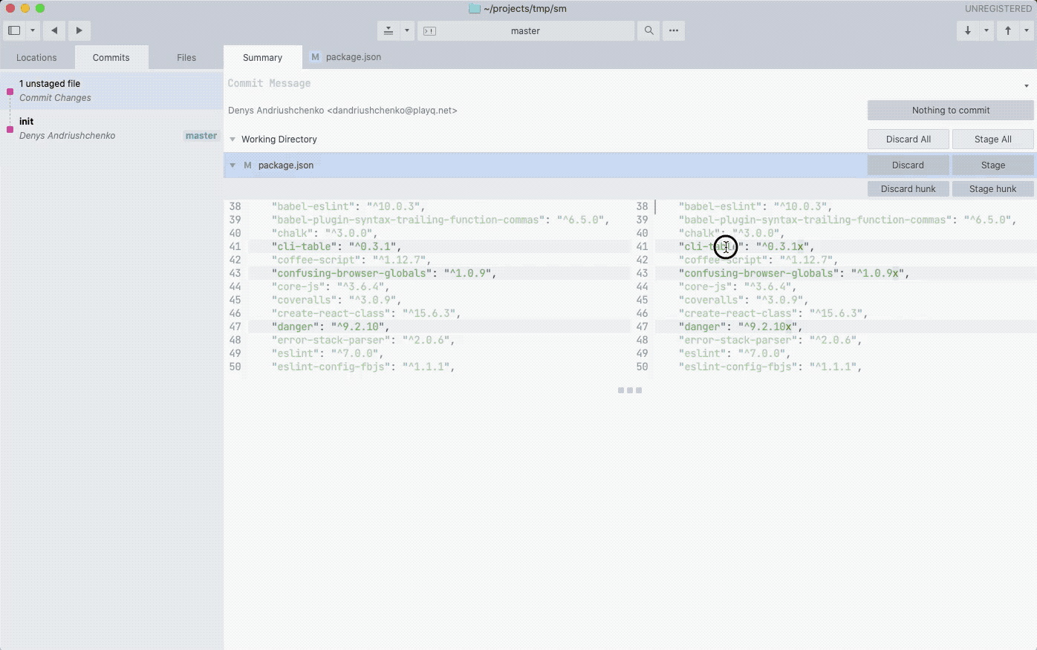Open the Commit Message options chevron
The height and width of the screenshot is (650, 1037).
pyautogui.click(x=1027, y=85)
